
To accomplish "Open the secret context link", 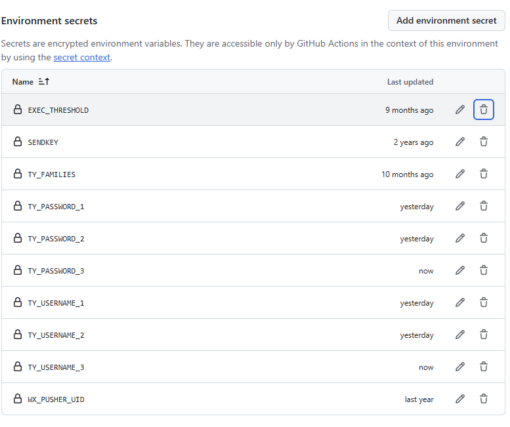I will click(81, 57).
